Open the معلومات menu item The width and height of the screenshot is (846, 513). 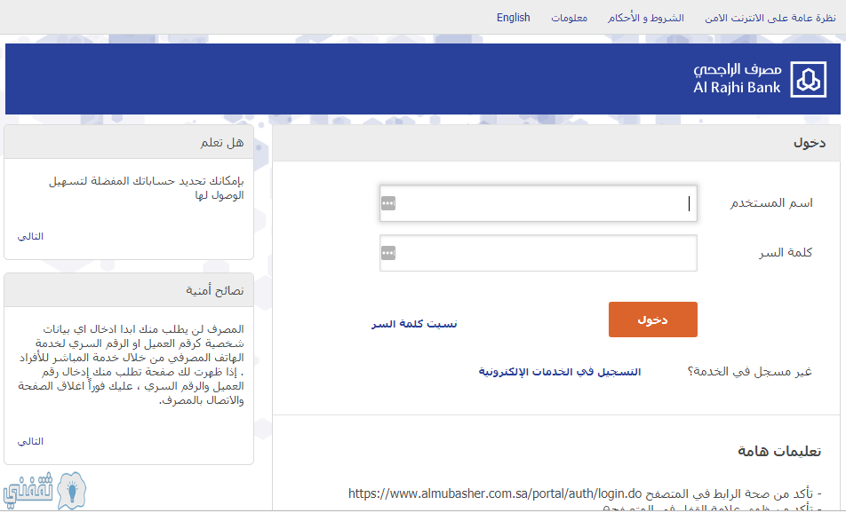570,18
